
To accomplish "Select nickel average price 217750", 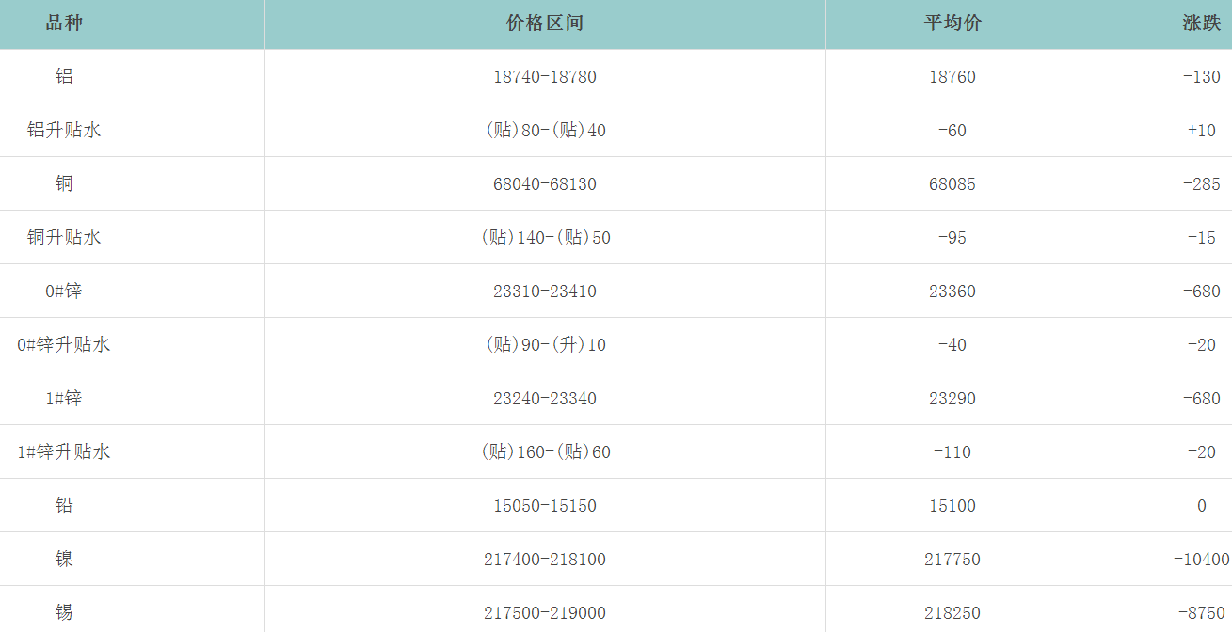I will click(952, 560).
